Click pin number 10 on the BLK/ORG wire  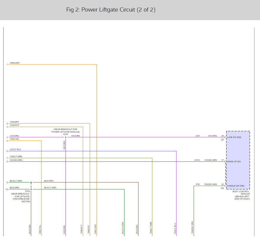[6, 189]
